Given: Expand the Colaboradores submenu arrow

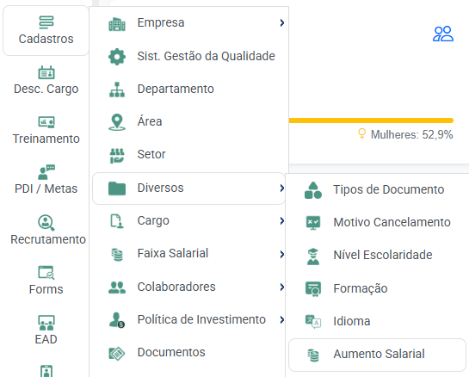Looking at the screenshot, I should tap(281, 287).
